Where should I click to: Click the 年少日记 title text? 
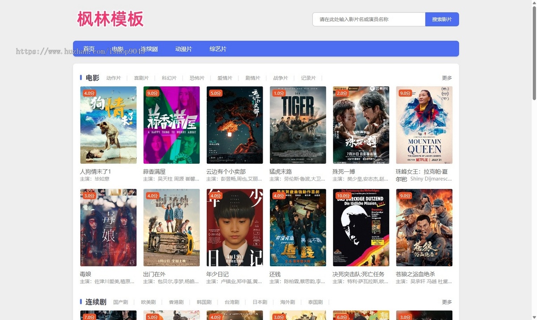(x=217, y=274)
